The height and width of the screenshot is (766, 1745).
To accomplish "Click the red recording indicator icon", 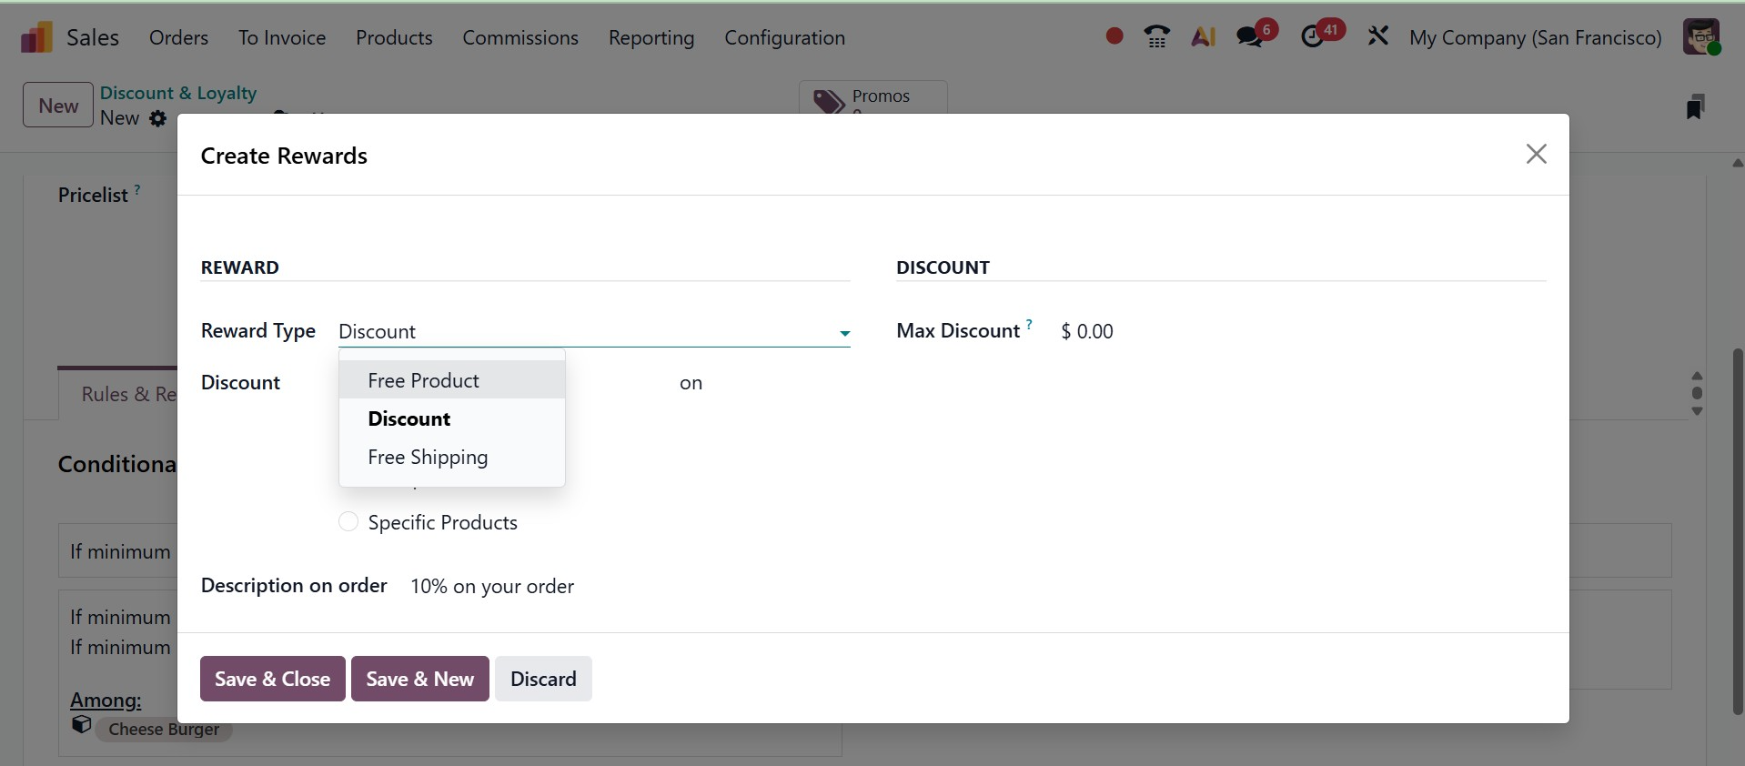I will click(x=1114, y=36).
